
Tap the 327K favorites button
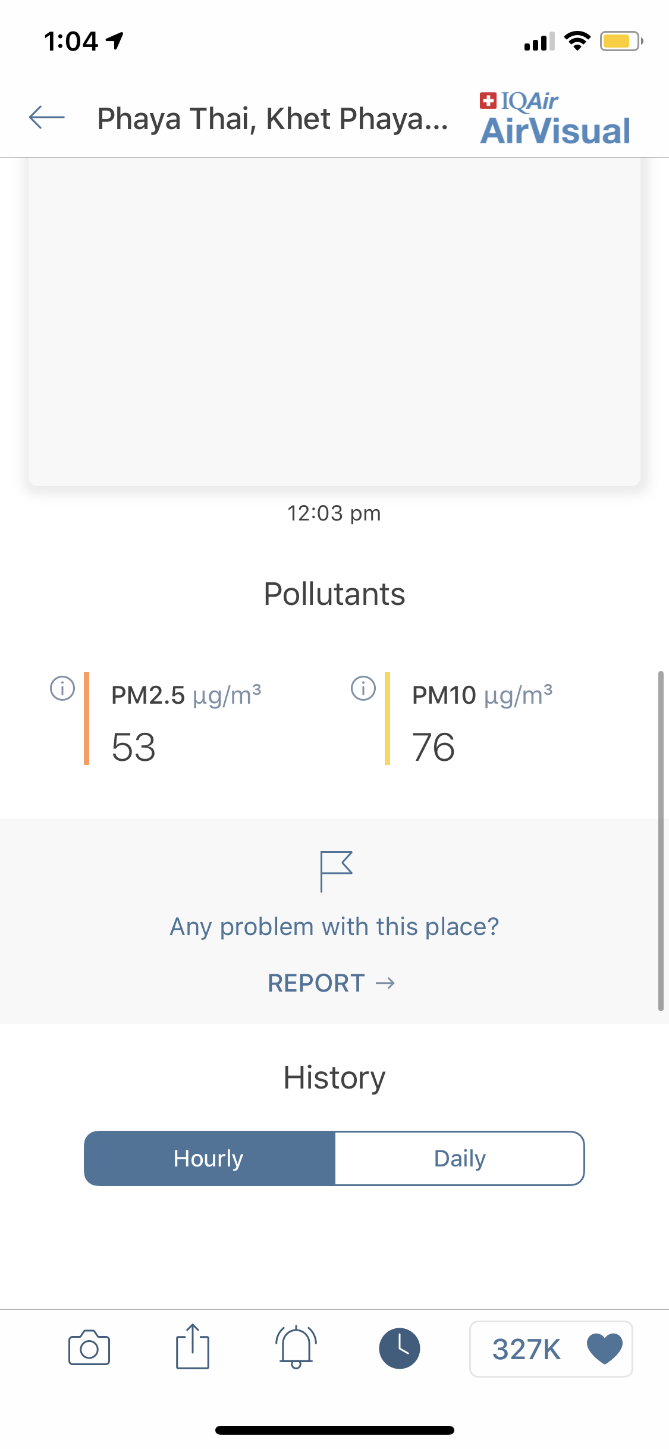coord(551,1348)
